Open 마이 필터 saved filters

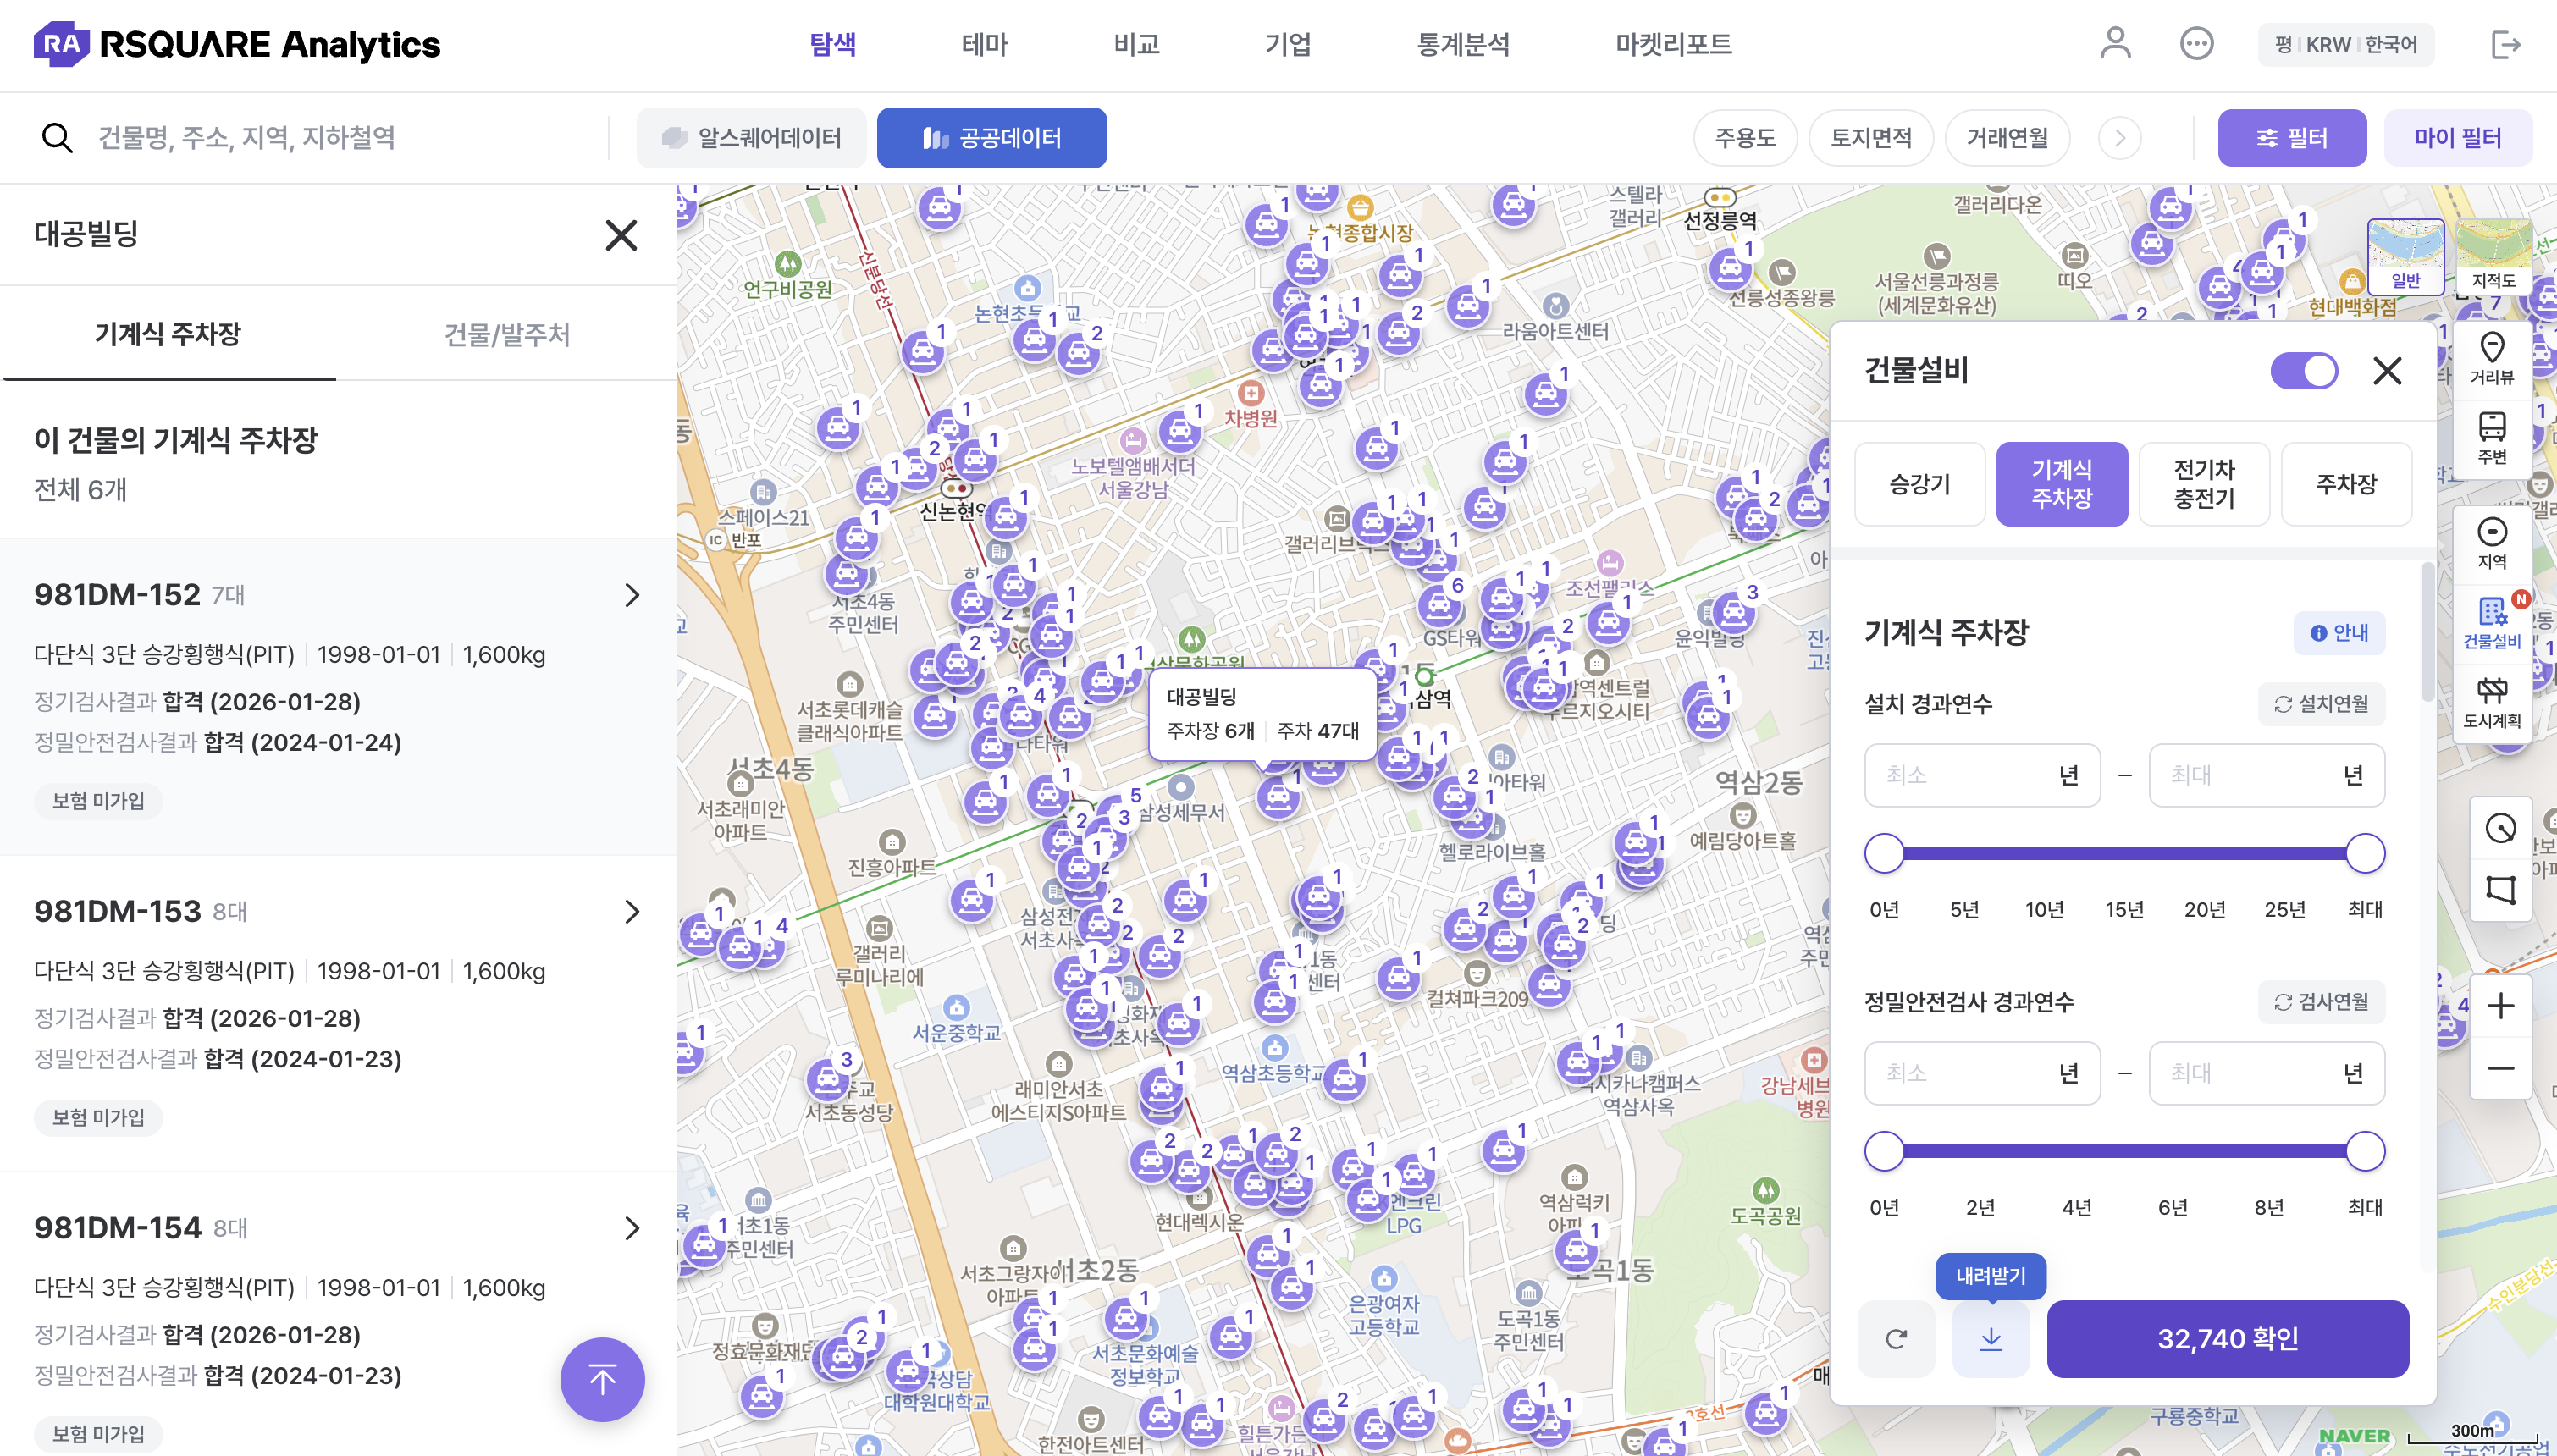tap(2457, 138)
